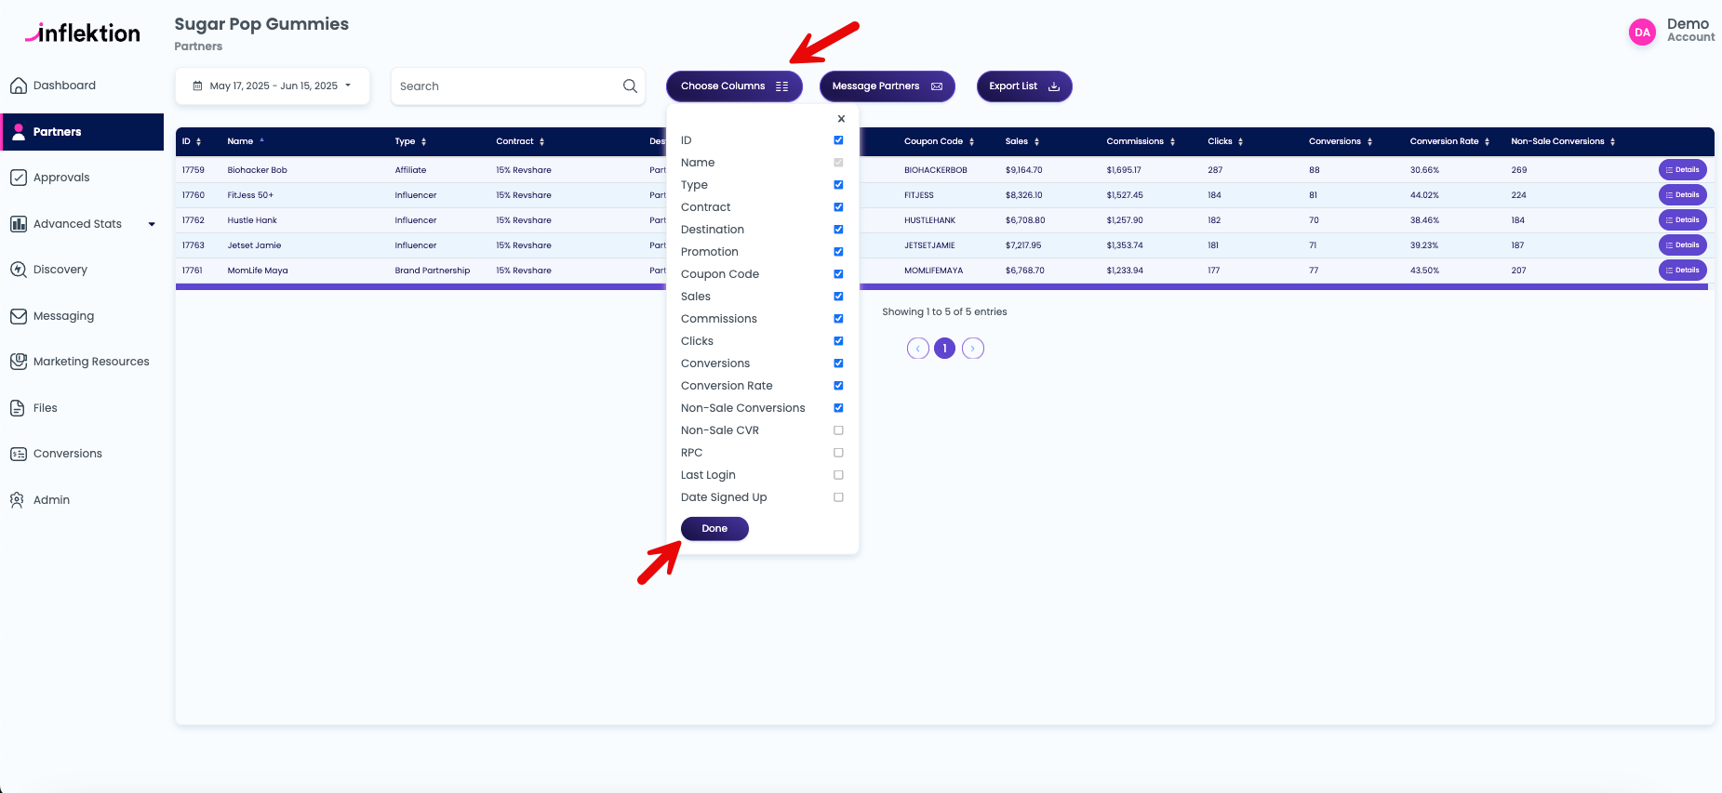This screenshot has height=793, width=1722.
Task: Click the calendar icon in date range
Action: tap(197, 86)
